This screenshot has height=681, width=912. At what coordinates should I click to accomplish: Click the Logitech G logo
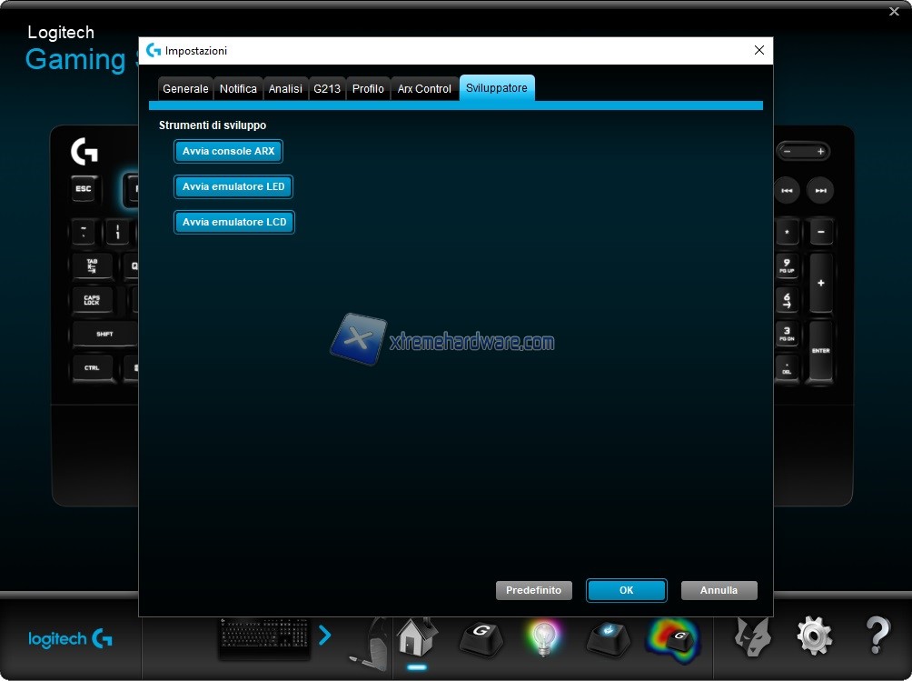tap(71, 639)
